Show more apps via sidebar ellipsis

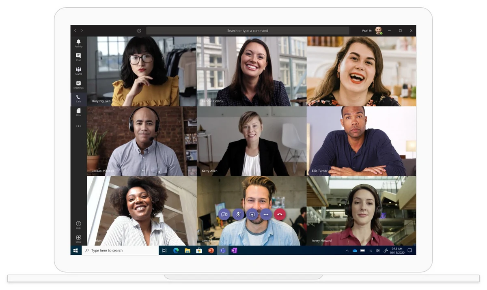[78, 126]
